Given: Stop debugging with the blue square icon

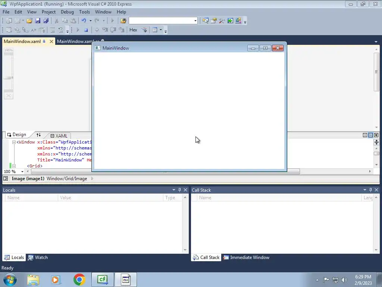Looking at the screenshot, I should [x=86, y=30].
